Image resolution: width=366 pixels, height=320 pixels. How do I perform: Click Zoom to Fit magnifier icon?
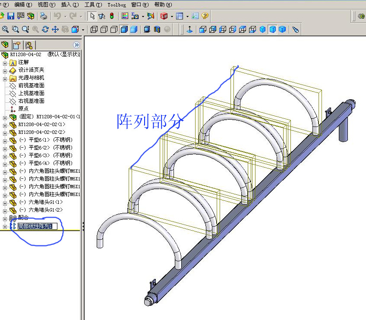click(5, 29)
